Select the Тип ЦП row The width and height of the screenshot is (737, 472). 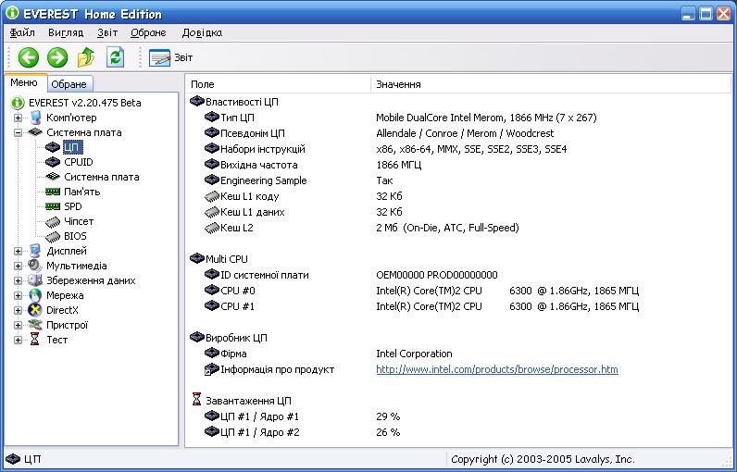[x=458, y=118]
